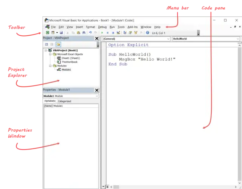Open the Window menu

146,27
